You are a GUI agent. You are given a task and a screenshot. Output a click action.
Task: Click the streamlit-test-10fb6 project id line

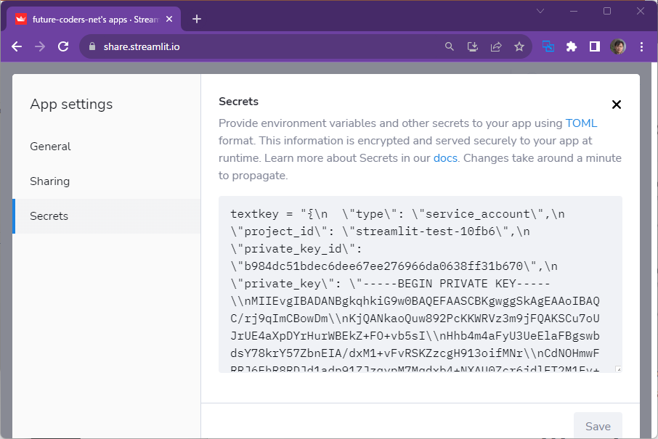[380, 231]
